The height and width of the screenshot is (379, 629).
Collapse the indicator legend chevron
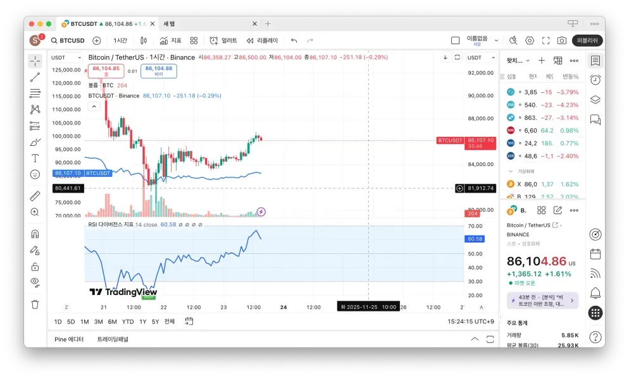94,107
